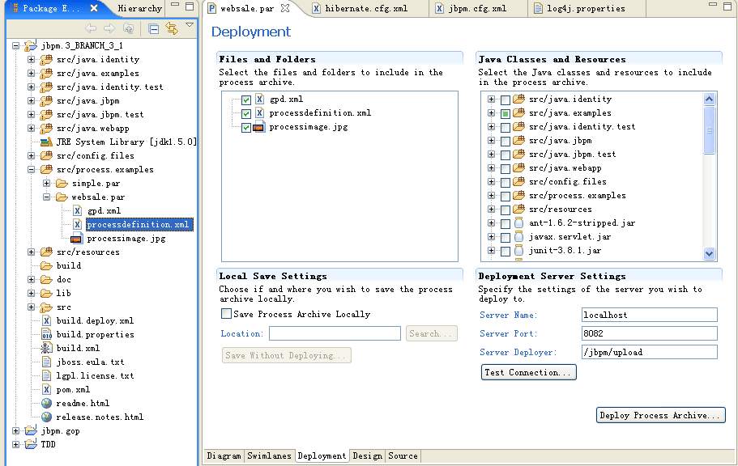Uncheck processimage.jpg in Files and Folders
The width and height of the screenshot is (738, 466).
click(x=245, y=128)
